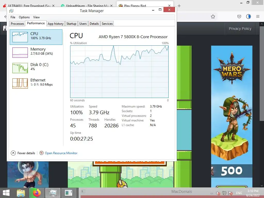Open the Firefox hamburger application menu
The image size is (264, 198).
click(x=258, y=16)
